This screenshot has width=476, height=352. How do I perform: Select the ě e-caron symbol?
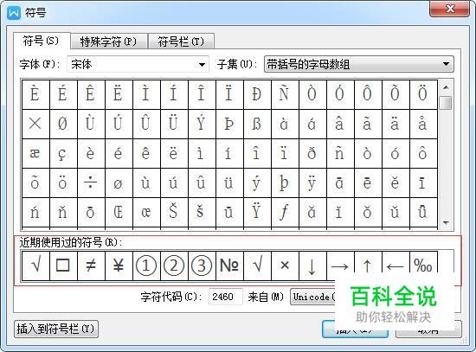[x=396, y=183]
